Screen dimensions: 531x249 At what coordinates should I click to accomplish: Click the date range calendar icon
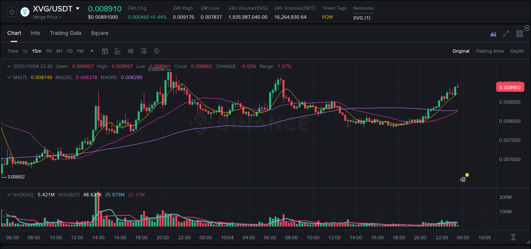click(x=105, y=51)
